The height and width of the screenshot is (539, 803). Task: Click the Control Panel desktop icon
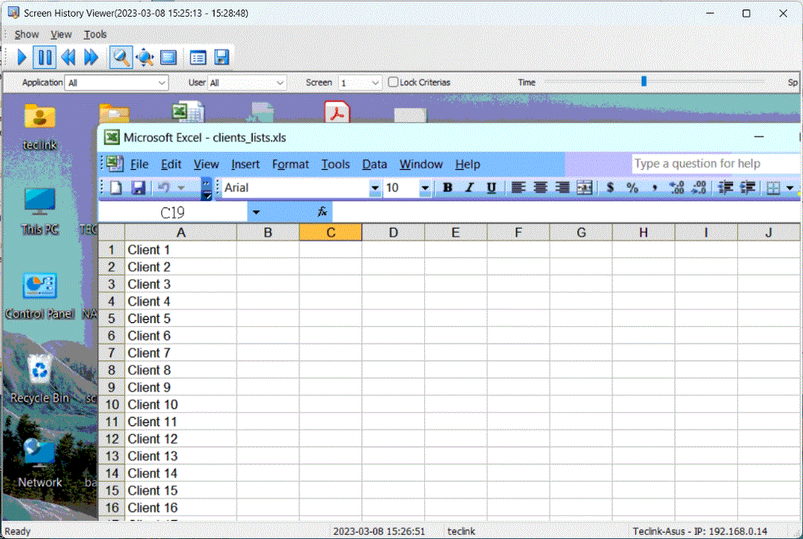click(40, 296)
